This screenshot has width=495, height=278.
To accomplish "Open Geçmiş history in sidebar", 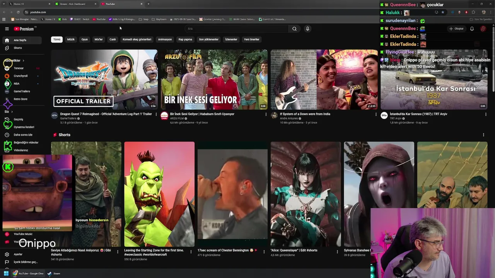I will [21, 119].
